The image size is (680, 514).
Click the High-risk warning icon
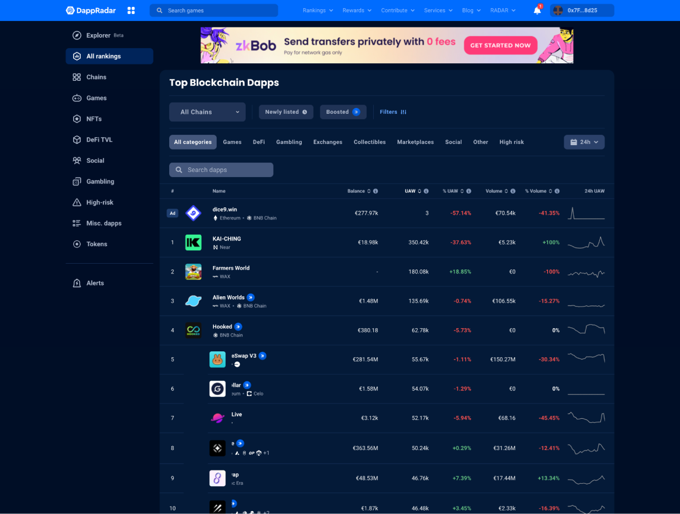click(77, 202)
